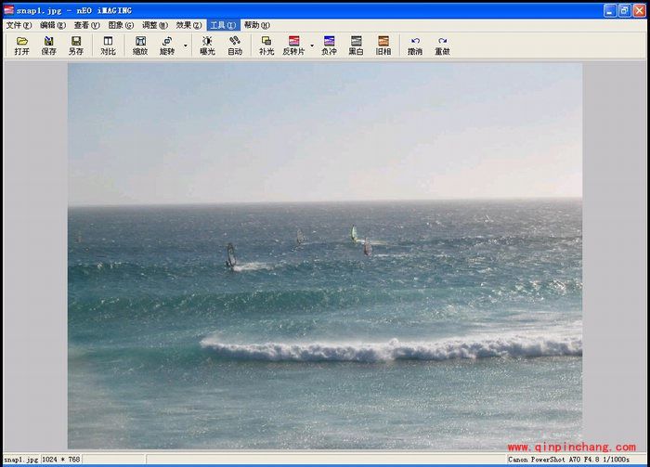Click the 另存 (Save As) icon

coord(75,45)
